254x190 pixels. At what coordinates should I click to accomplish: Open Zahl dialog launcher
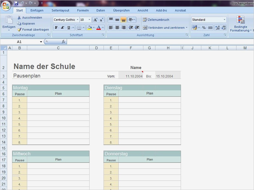click(225, 35)
